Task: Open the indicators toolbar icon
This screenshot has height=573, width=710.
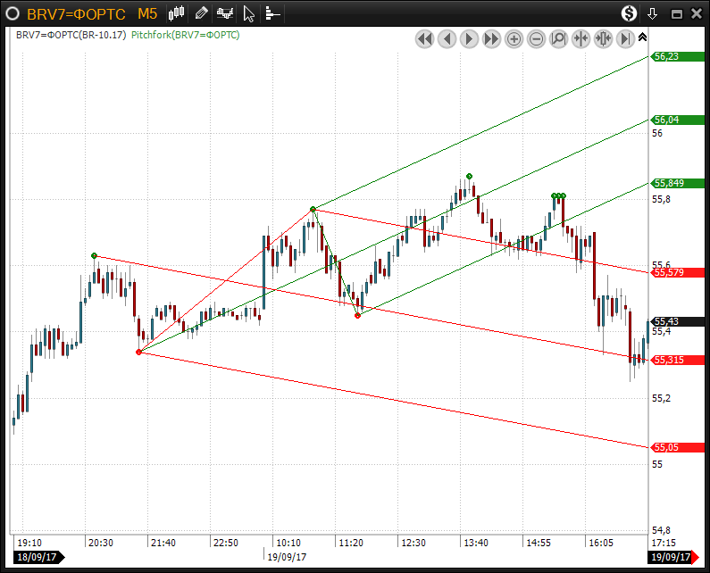Action: (x=225, y=13)
